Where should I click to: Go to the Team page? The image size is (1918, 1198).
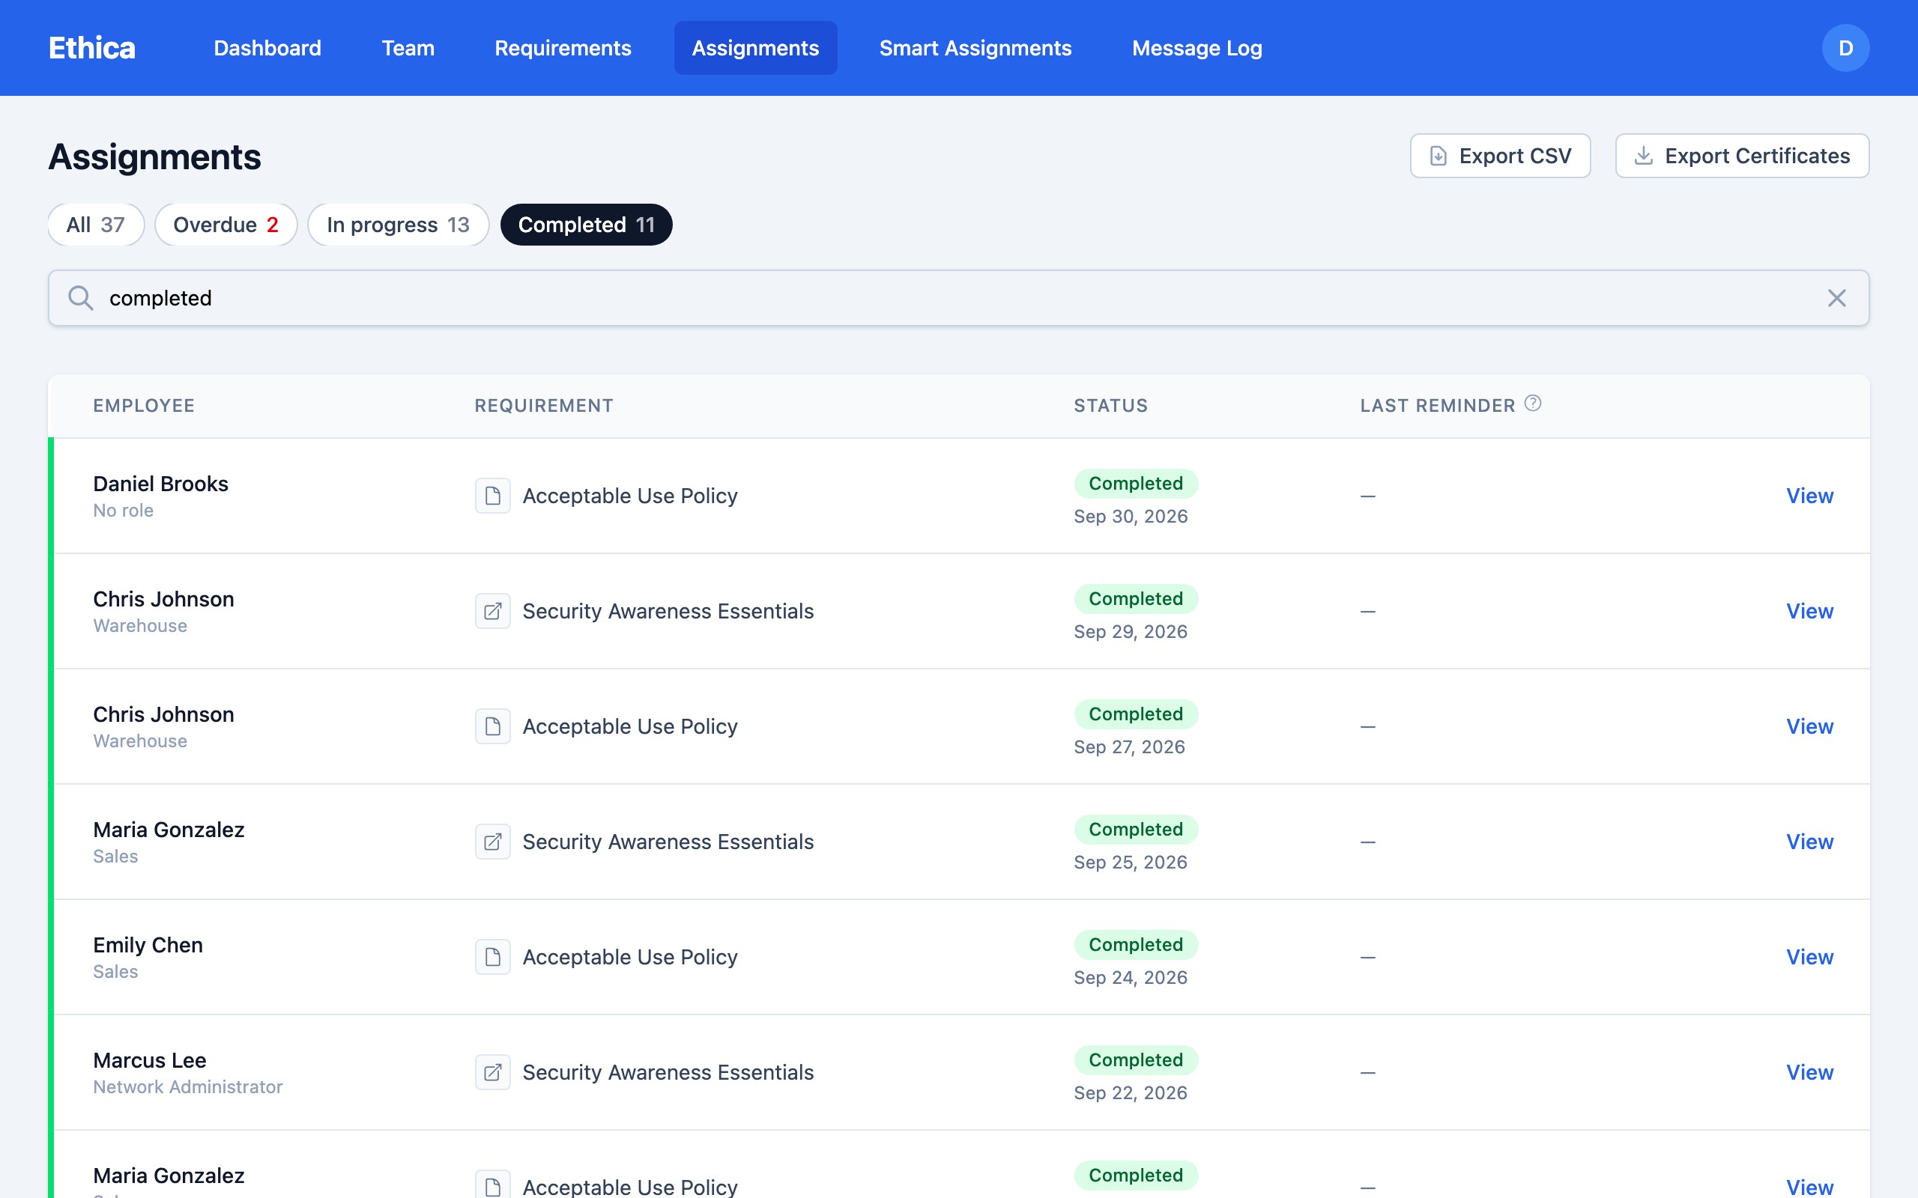pyautogui.click(x=408, y=49)
